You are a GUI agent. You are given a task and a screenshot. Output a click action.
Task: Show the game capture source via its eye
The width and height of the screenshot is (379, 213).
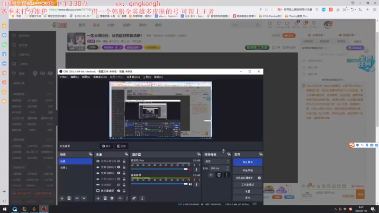[119, 185]
